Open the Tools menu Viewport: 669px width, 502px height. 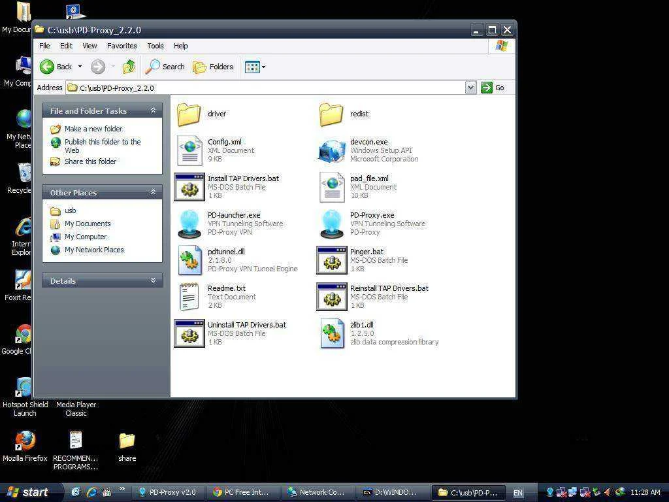pyautogui.click(x=155, y=46)
